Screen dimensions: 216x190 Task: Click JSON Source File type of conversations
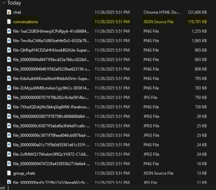click(x=158, y=22)
